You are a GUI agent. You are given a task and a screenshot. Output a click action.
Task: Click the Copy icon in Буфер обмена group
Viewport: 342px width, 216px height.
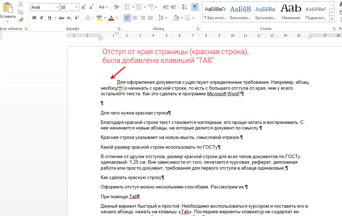pos(21,13)
